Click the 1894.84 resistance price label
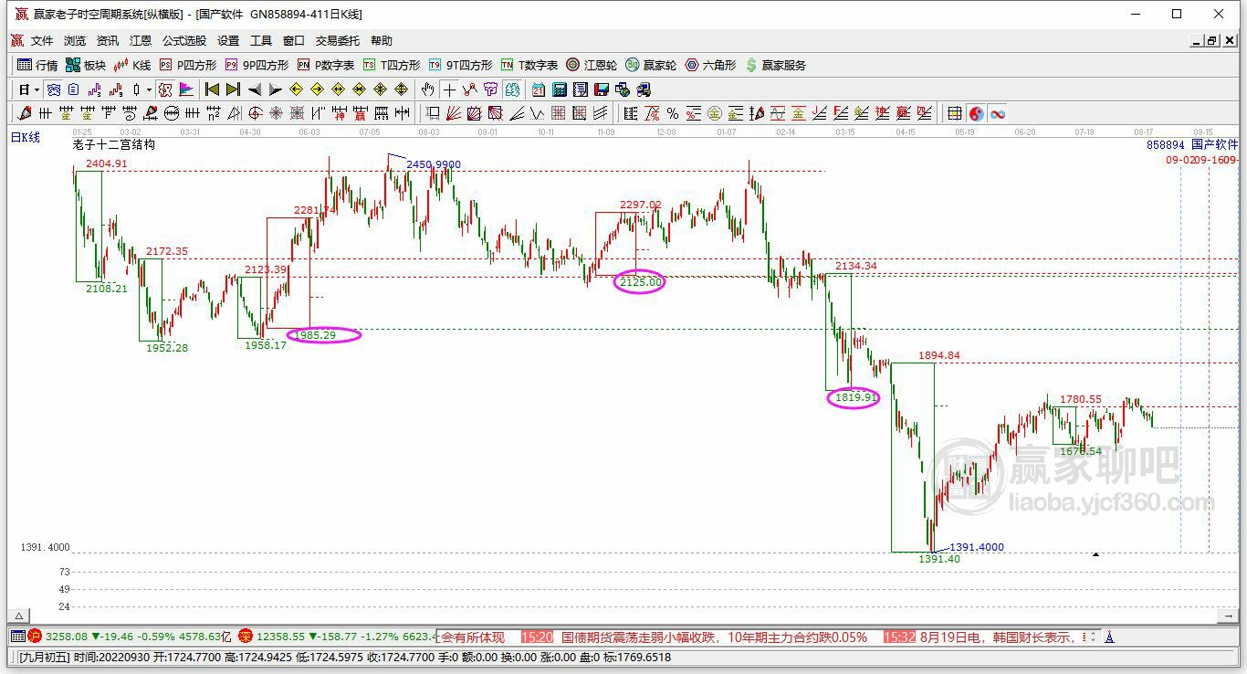 (939, 355)
